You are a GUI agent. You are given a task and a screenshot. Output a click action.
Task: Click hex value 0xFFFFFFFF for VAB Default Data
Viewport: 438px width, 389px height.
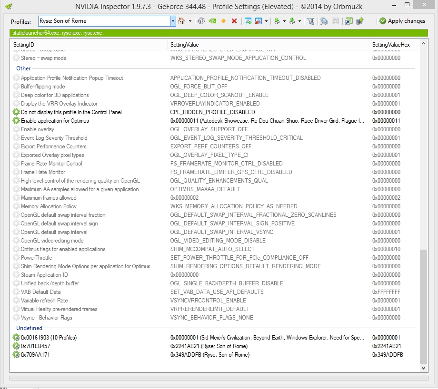pos(386,292)
